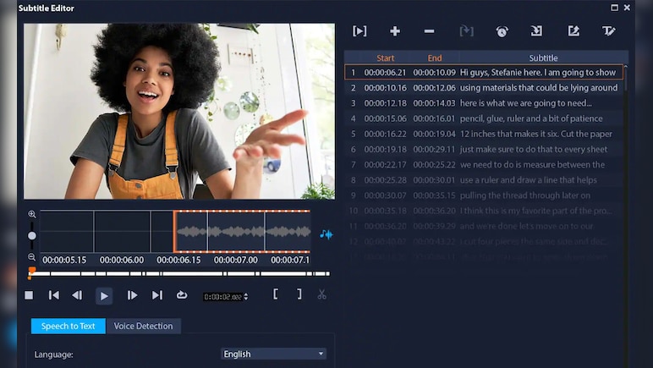Add a new subtitle with plus icon
The width and height of the screenshot is (653, 368).
tap(395, 30)
